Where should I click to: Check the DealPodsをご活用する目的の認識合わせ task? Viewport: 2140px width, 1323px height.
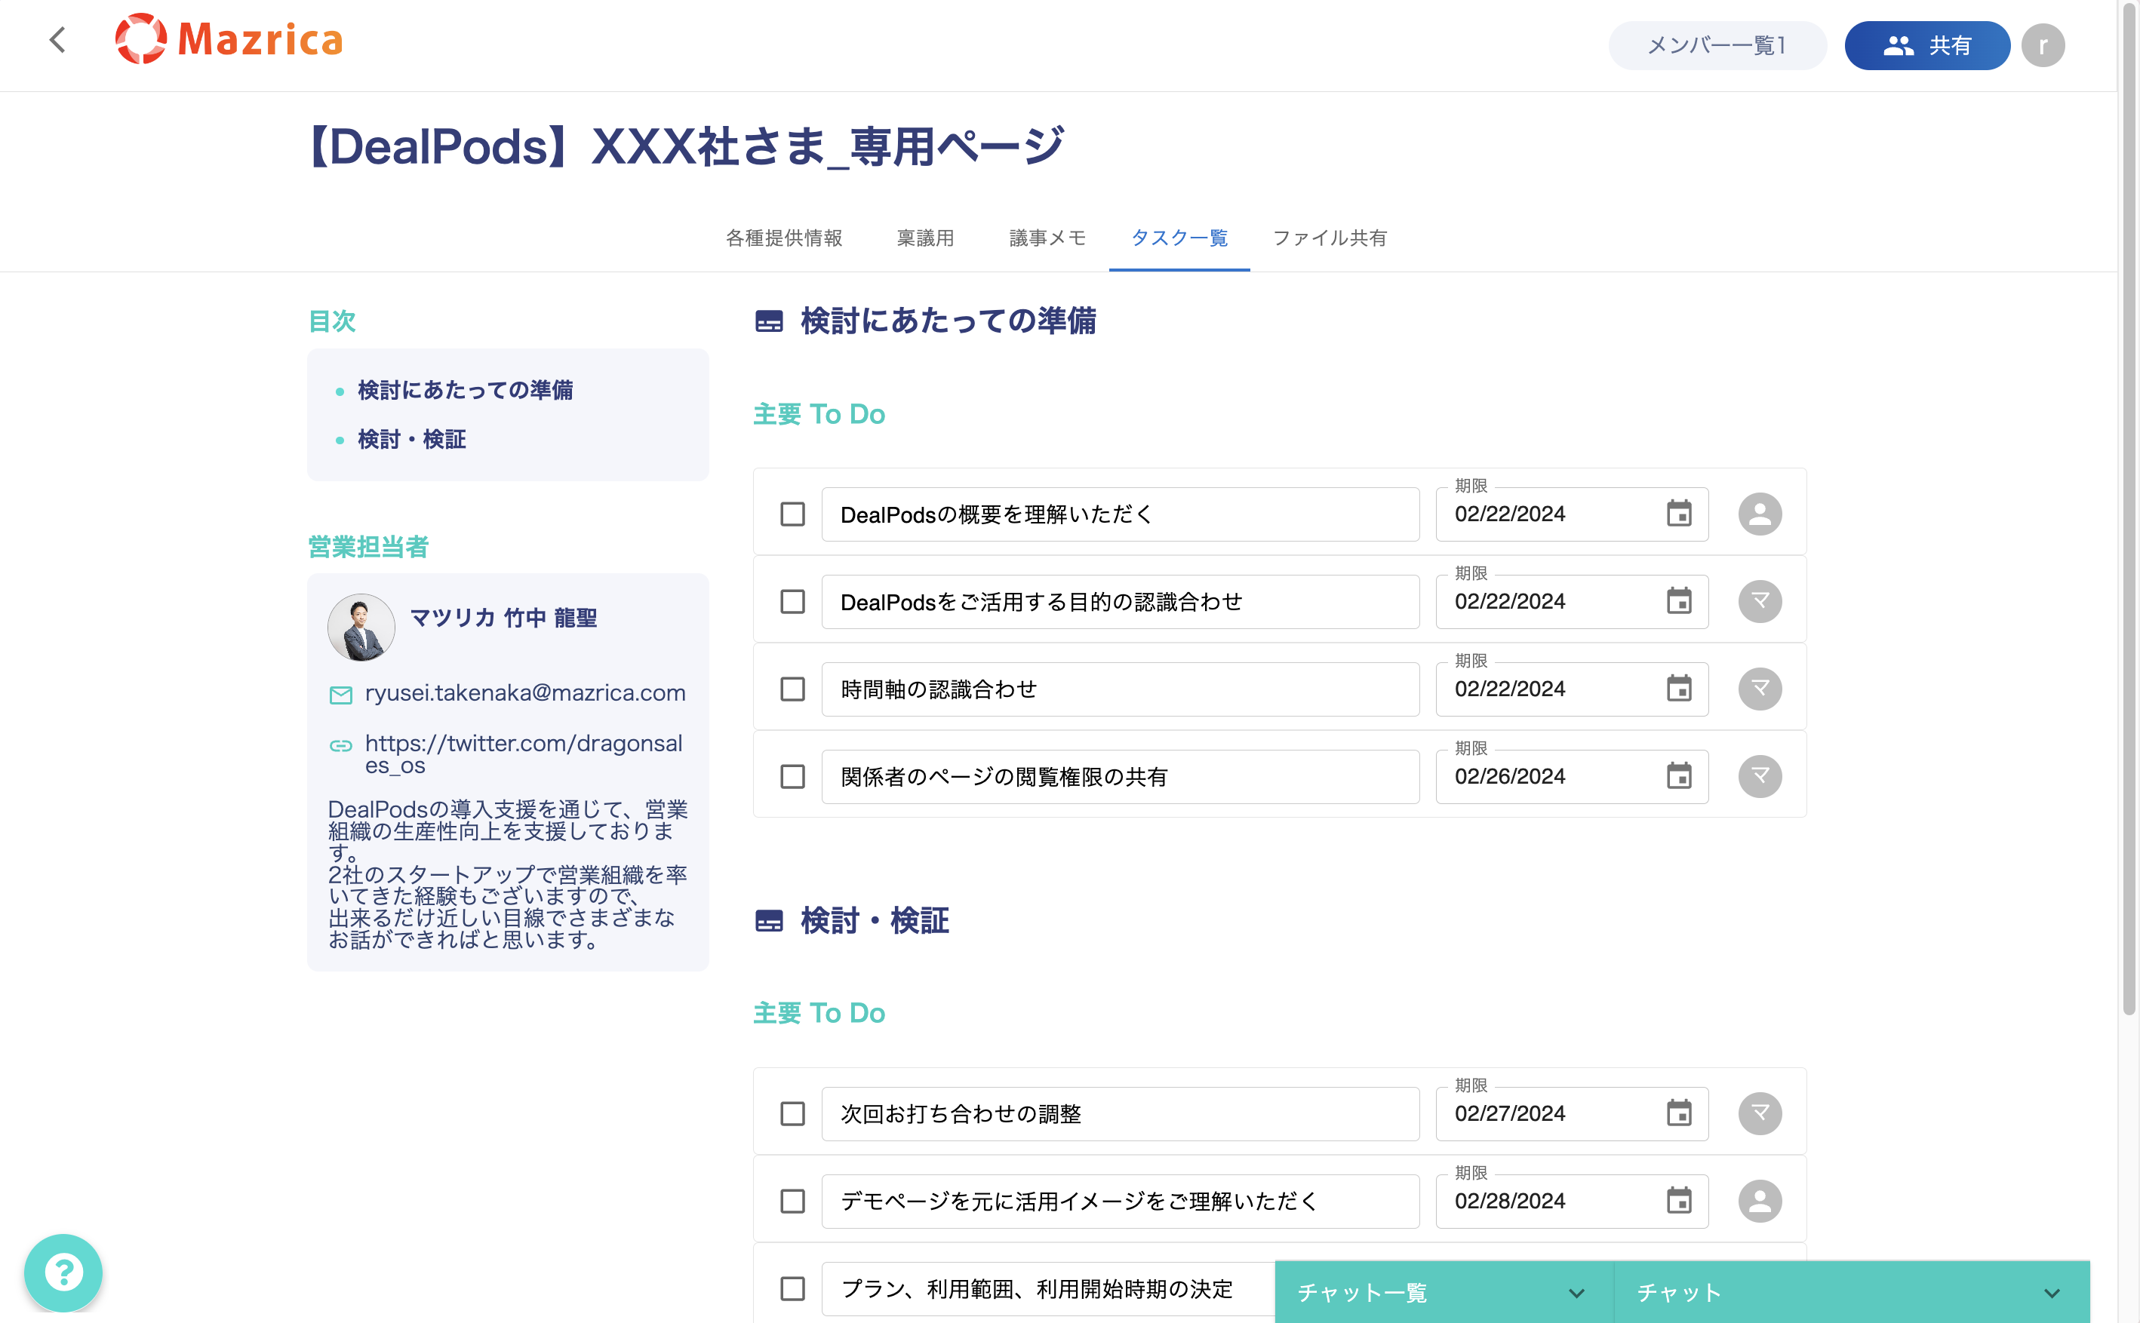click(x=792, y=601)
